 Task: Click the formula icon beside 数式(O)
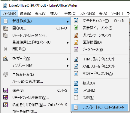76,83
